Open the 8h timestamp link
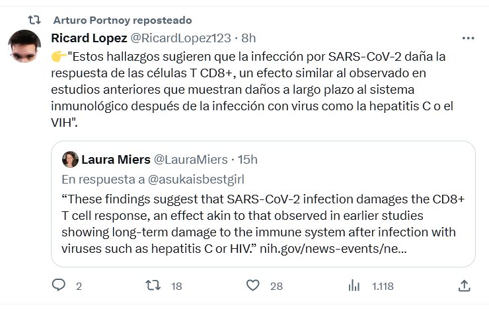The height and width of the screenshot is (309, 489). pos(249,38)
